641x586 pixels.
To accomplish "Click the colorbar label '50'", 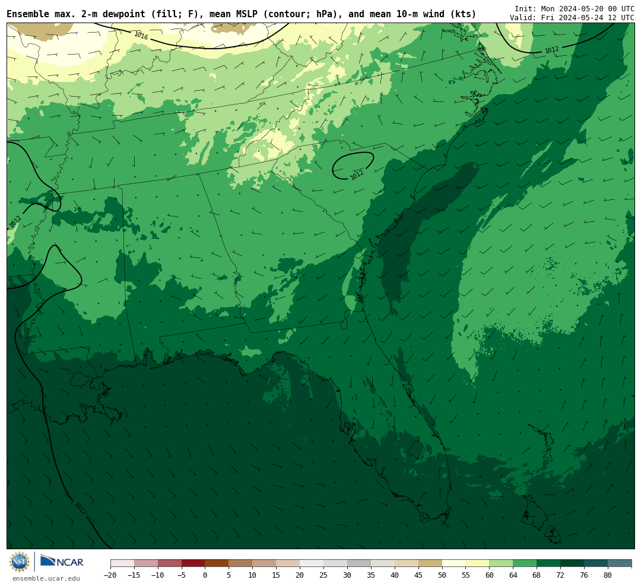I will point(442,575).
